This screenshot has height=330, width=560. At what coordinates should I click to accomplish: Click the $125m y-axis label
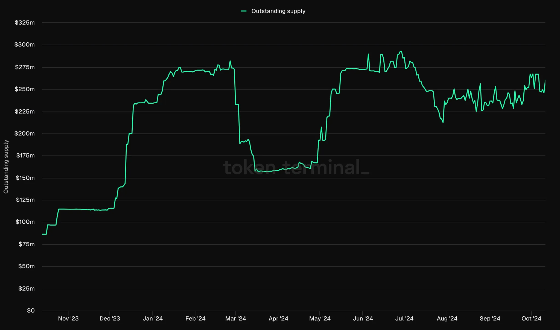pyautogui.click(x=25, y=200)
